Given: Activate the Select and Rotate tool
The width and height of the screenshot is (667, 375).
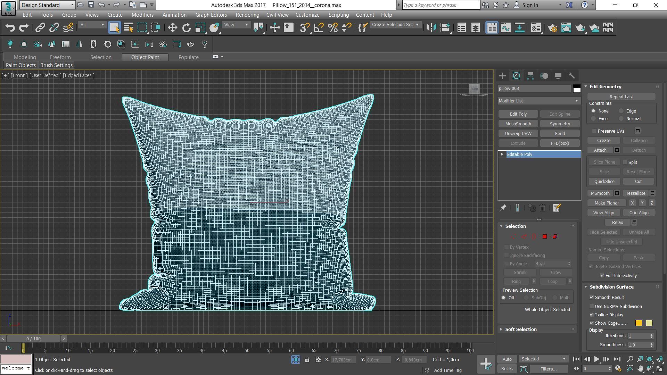Looking at the screenshot, I should [187, 28].
